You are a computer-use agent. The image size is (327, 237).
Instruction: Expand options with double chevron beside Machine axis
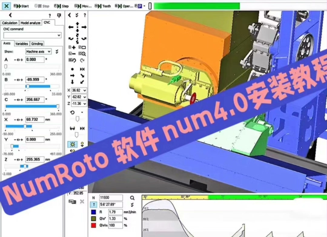click(57, 51)
